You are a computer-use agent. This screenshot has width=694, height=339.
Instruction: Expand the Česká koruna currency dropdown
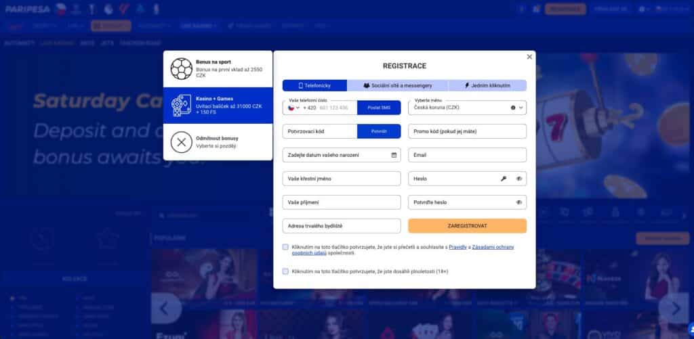pyautogui.click(x=521, y=108)
